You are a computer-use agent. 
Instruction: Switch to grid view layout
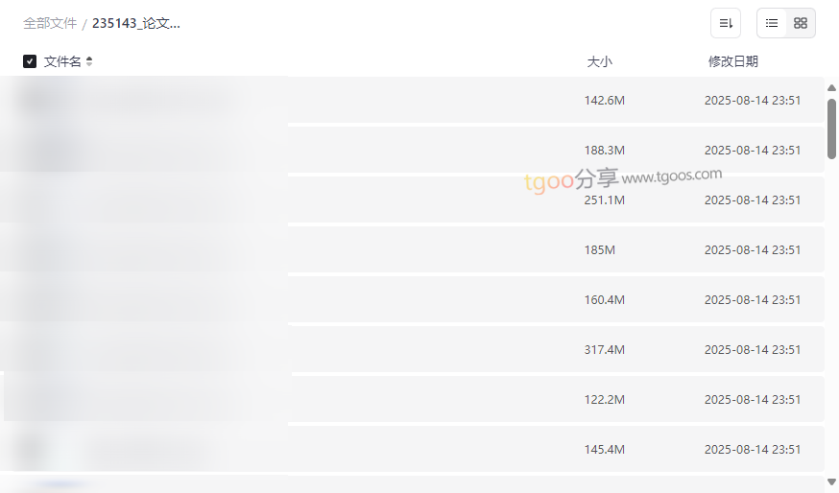point(801,23)
